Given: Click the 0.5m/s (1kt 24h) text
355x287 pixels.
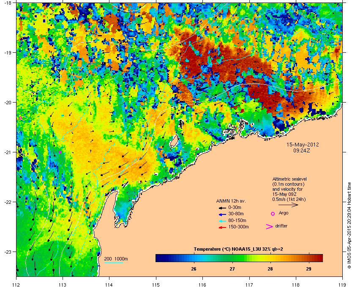Looking at the screenshot, I should pyautogui.click(x=289, y=200).
